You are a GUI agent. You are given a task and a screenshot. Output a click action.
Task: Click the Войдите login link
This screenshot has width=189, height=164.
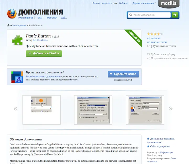123,3
